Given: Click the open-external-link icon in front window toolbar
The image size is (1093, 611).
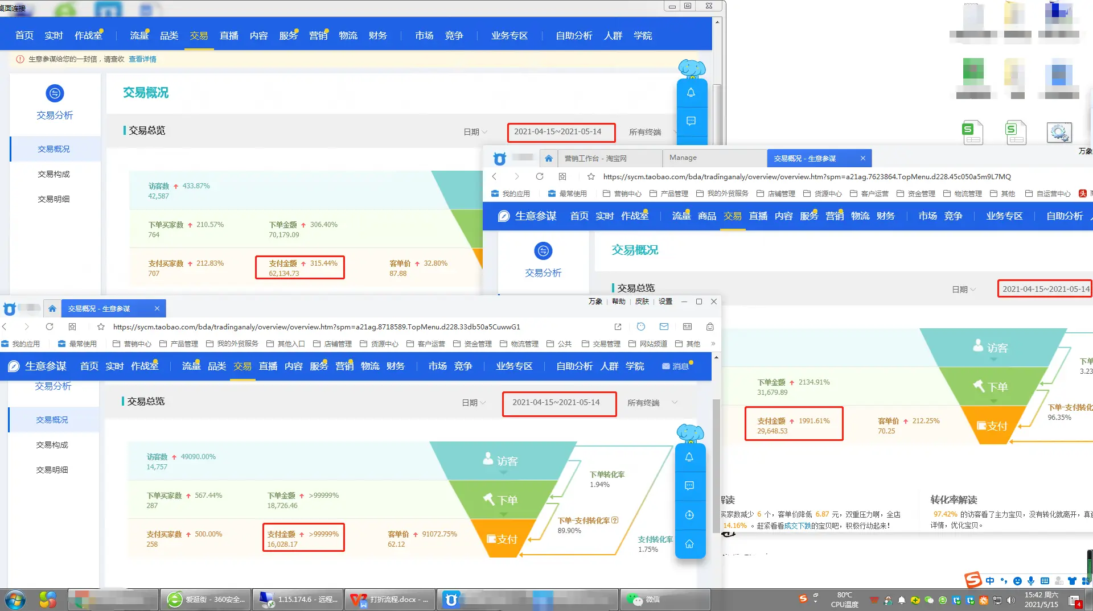Looking at the screenshot, I should (618, 327).
